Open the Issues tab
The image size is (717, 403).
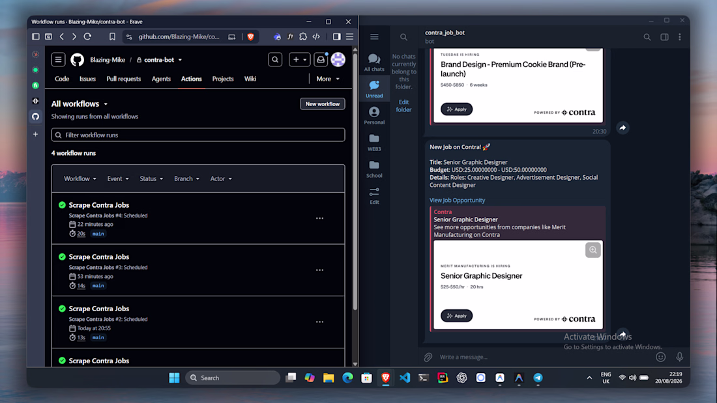coord(87,79)
